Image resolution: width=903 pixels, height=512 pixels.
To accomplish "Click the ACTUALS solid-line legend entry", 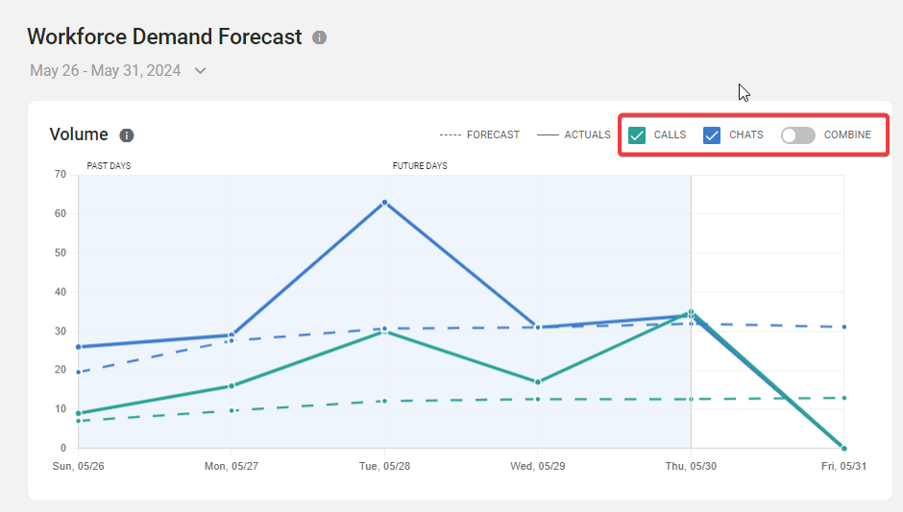I will click(574, 135).
